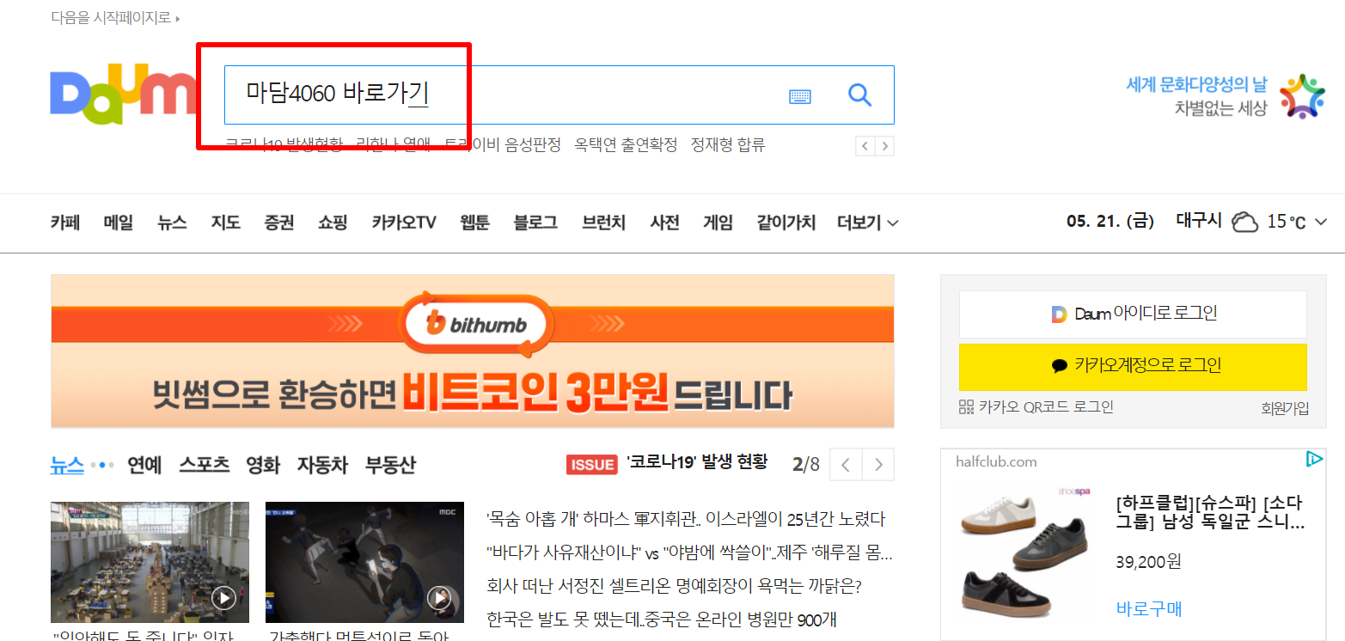Click the cloudy weather icon
Image resolution: width=1345 pixels, height=641 pixels.
[1244, 222]
